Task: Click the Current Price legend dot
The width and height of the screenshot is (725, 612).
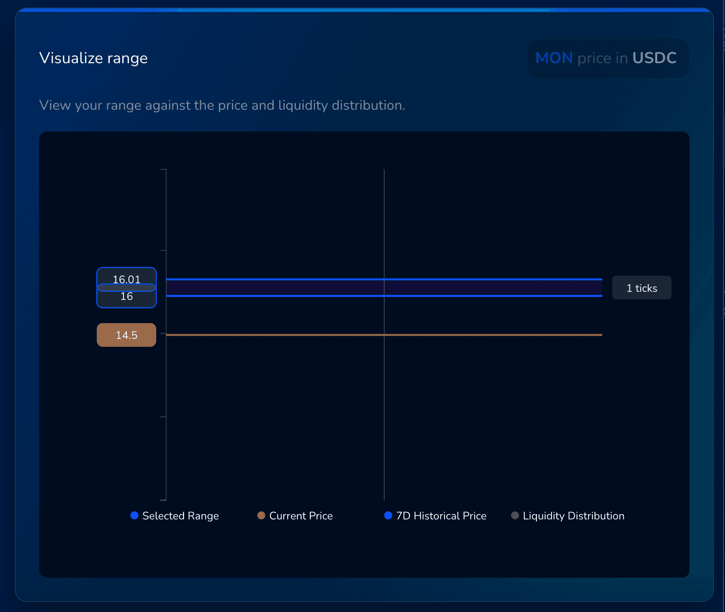Action: (261, 515)
